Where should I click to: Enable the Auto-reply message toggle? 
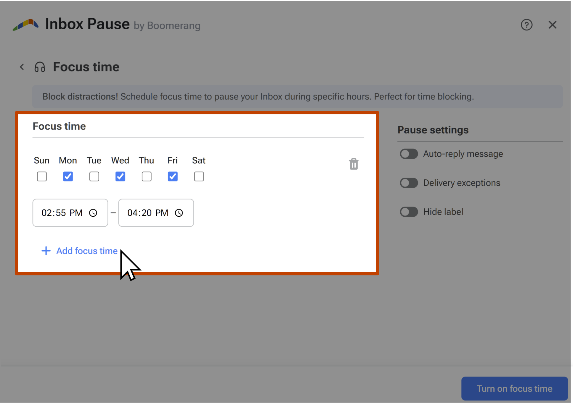pyautogui.click(x=409, y=154)
